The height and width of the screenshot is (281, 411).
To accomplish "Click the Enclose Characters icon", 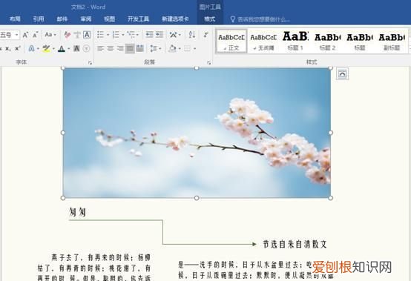I will [86, 48].
